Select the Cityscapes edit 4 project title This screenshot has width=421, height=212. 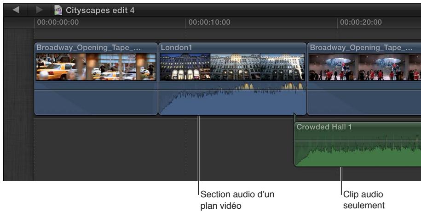point(100,10)
